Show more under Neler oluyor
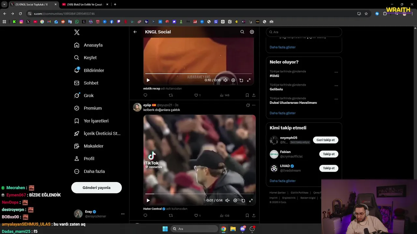The width and height of the screenshot is (417, 234). tap(282, 113)
